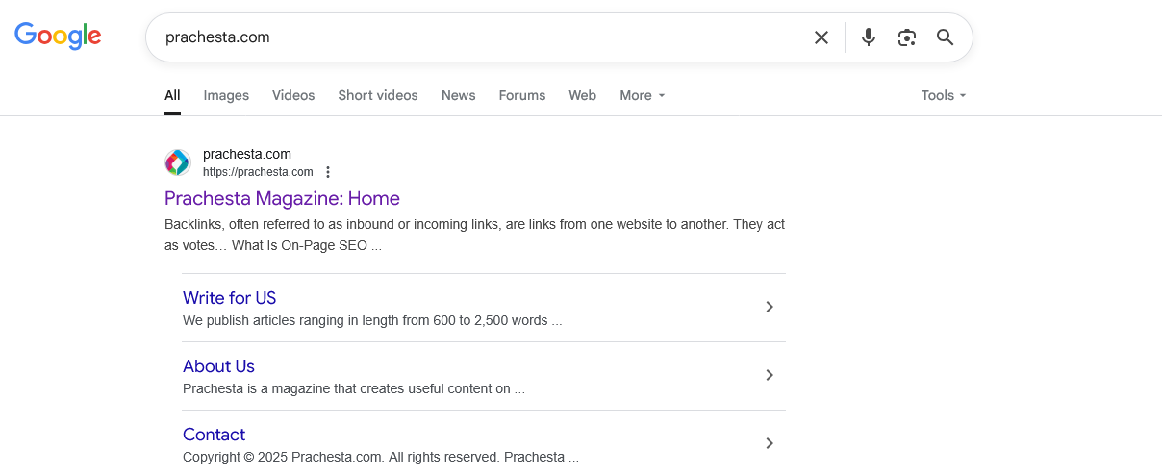The width and height of the screenshot is (1162, 474).
Task: Clear the search box with X icon
Action: (x=821, y=37)
